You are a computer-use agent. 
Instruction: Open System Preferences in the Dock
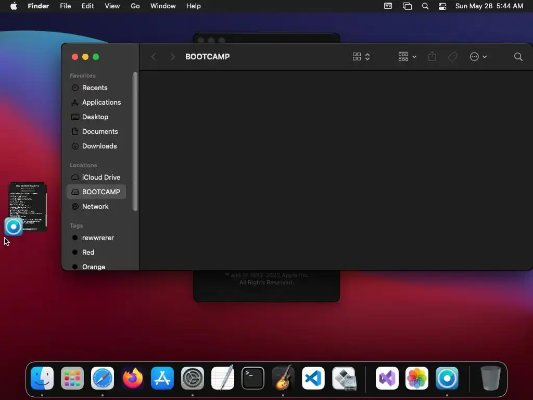point(193,378)
